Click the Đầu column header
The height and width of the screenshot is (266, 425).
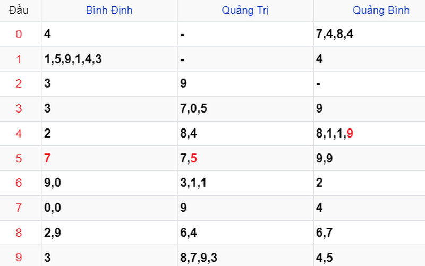pyautogui.click(x=19, y=10)
